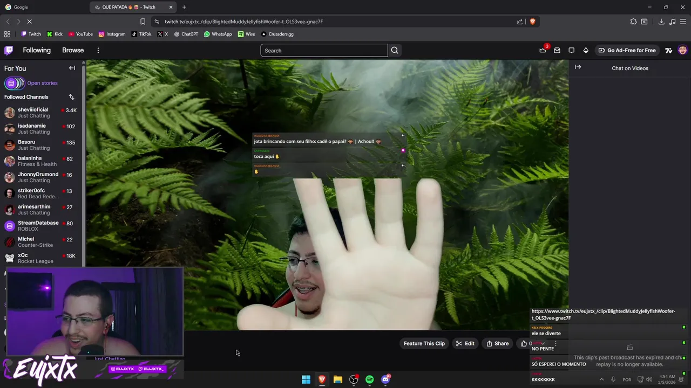Open isadanamie channel in sidebar
Viewport: 691px width, 388px height.
pos(41,129)
